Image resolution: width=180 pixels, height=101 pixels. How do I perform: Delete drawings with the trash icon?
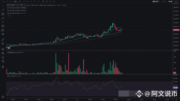tap(3, 67)
